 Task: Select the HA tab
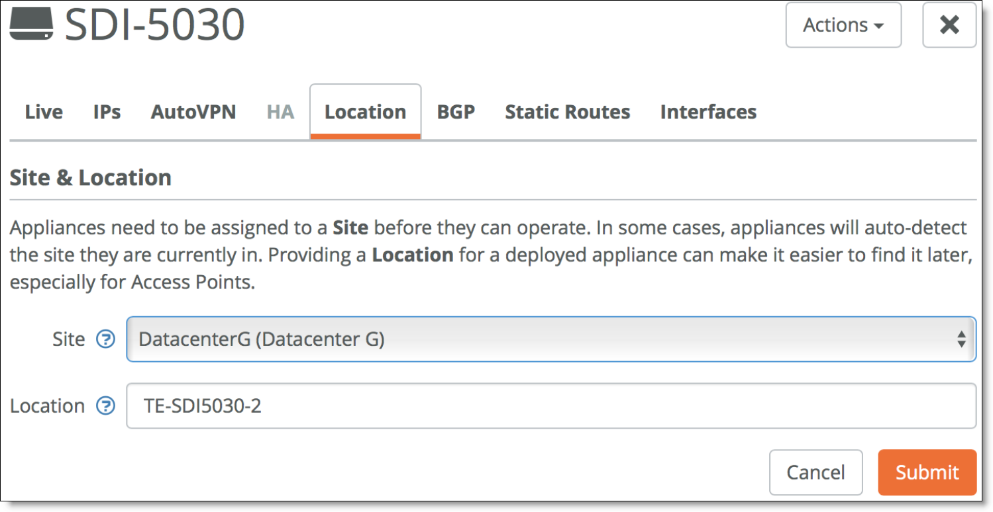point(280,112)
